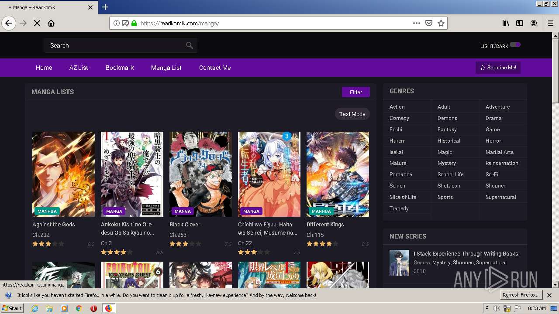Select the Fantasy genre
The width and height of the screenshot is (559, 314).
coord(447,130)
